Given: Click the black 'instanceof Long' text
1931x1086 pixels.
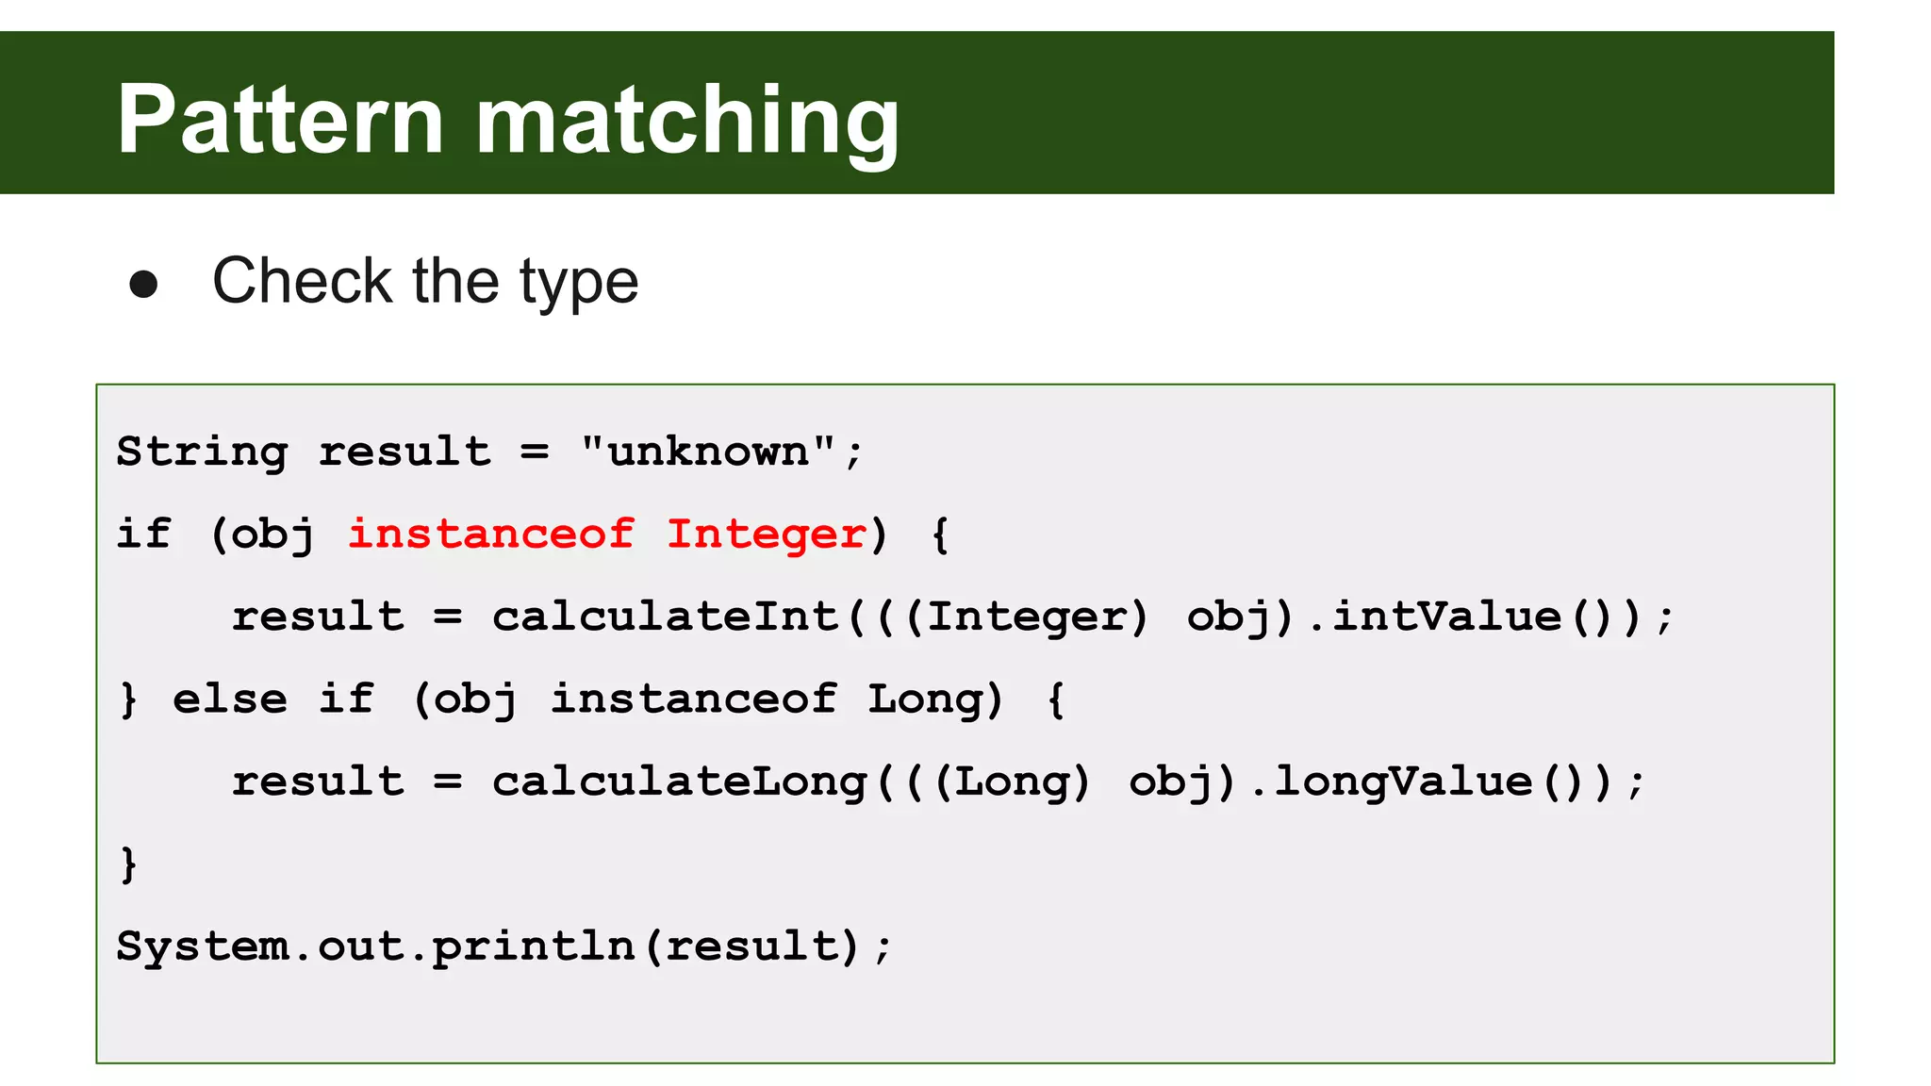Looking at the screenshot, I should (773, 699).
